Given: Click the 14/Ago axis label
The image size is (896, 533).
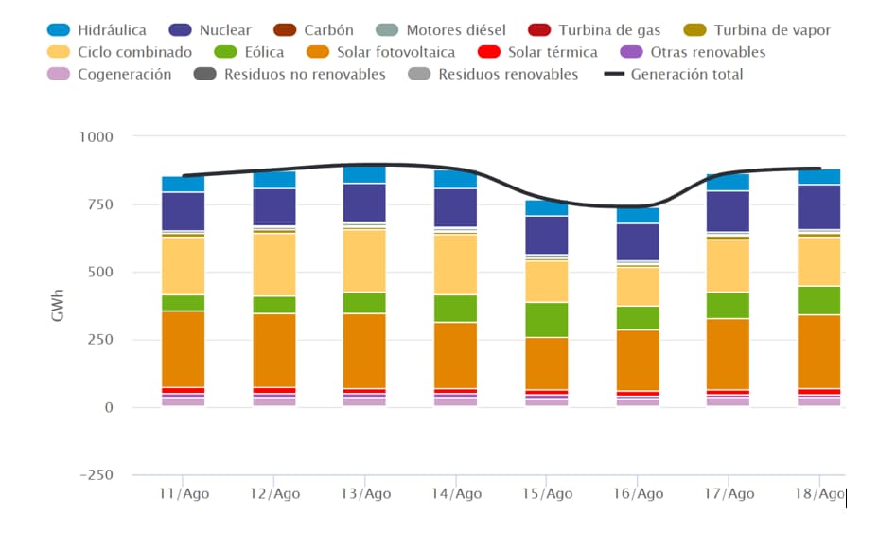Looking at the screenshot, I should tap(457, 493).
